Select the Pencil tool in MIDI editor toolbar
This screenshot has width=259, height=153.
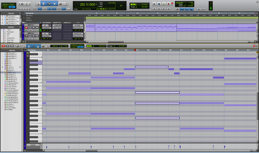(x=47, y=46)
